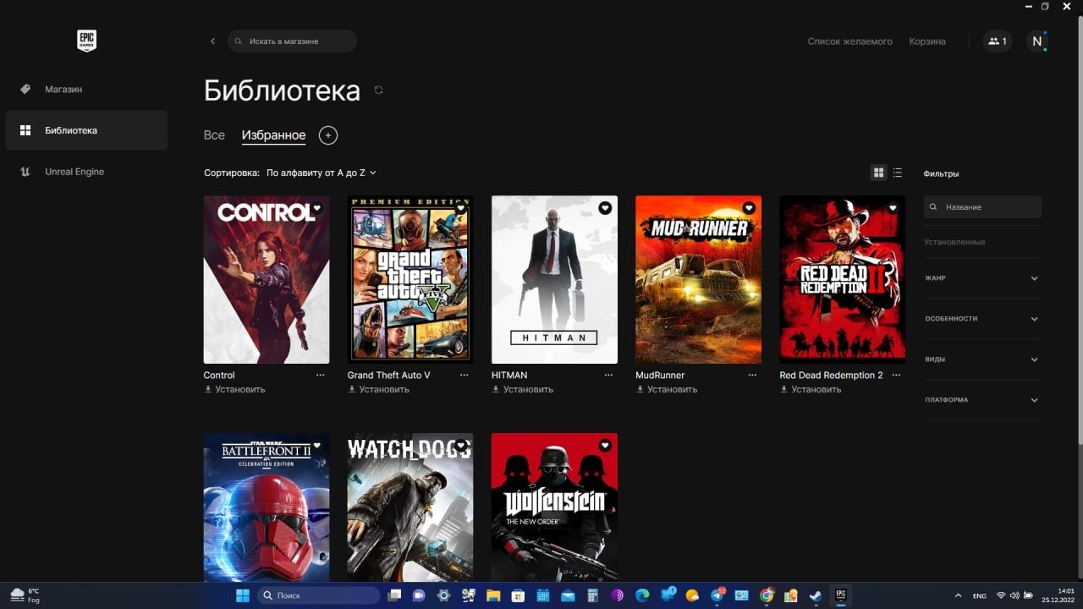This screenshot has height=609, width=1083.
Task: Open the Control game cover thumbnail
Action: [x=267, y=280]
